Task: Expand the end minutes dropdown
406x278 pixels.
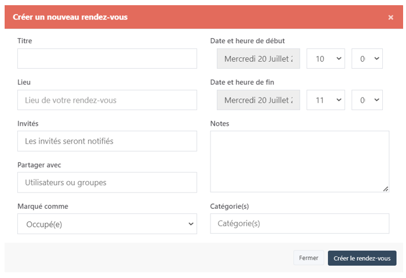Action: 367,100
